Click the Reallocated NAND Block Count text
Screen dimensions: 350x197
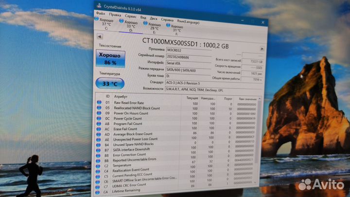click(137, 108)
